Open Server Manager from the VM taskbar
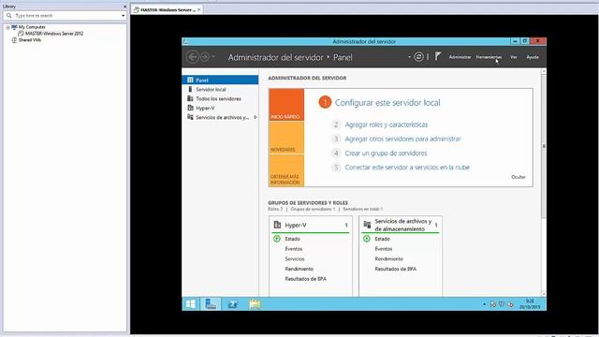 pyautogui.click(x=211, y=304)
